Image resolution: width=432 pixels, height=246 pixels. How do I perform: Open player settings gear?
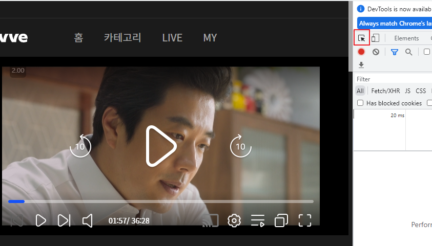[x=234, y=220]
